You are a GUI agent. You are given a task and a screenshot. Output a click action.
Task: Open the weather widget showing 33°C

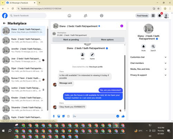tap(138, 131)
